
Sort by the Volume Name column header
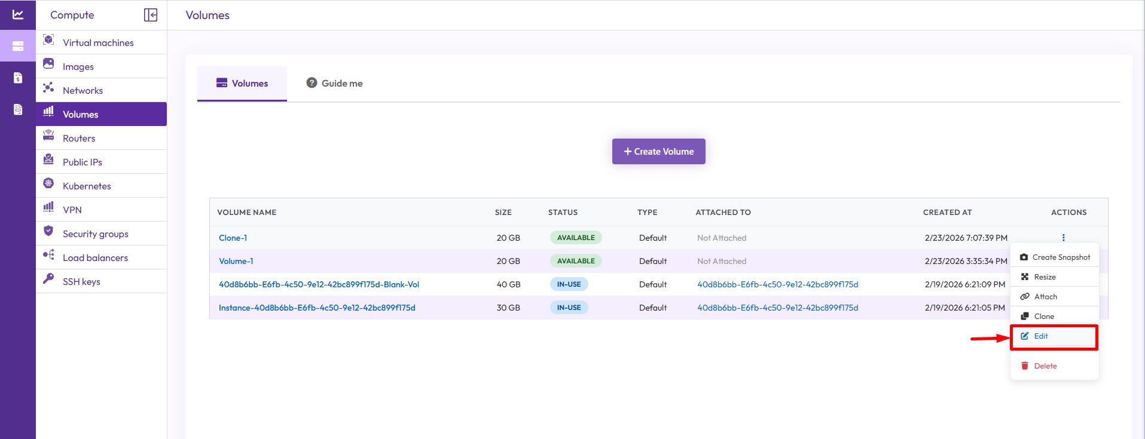tap(246, 212)
